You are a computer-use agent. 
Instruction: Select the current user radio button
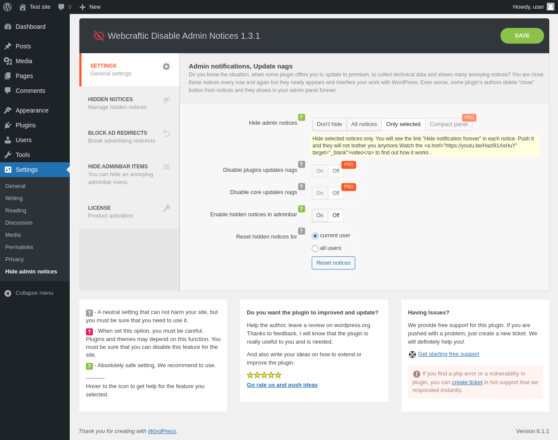pos(315,236)
